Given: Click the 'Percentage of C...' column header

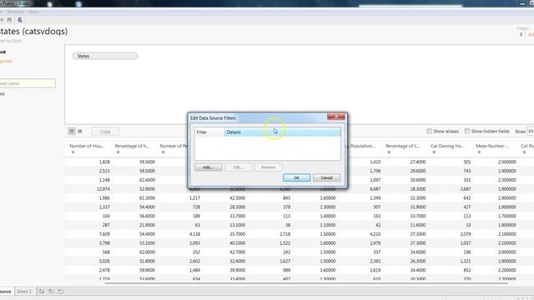Looking at the screenshot, I should click(402, 146).
